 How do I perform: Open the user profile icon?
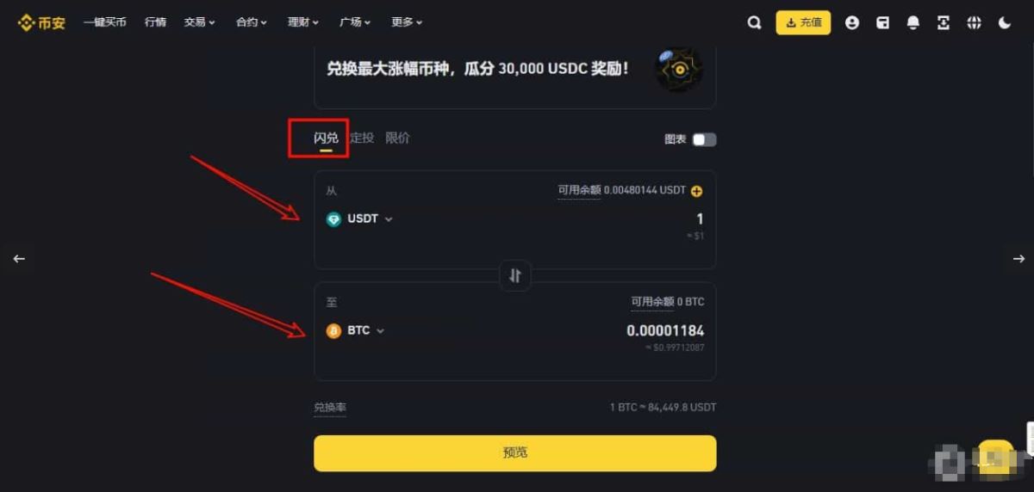point(852,23)
